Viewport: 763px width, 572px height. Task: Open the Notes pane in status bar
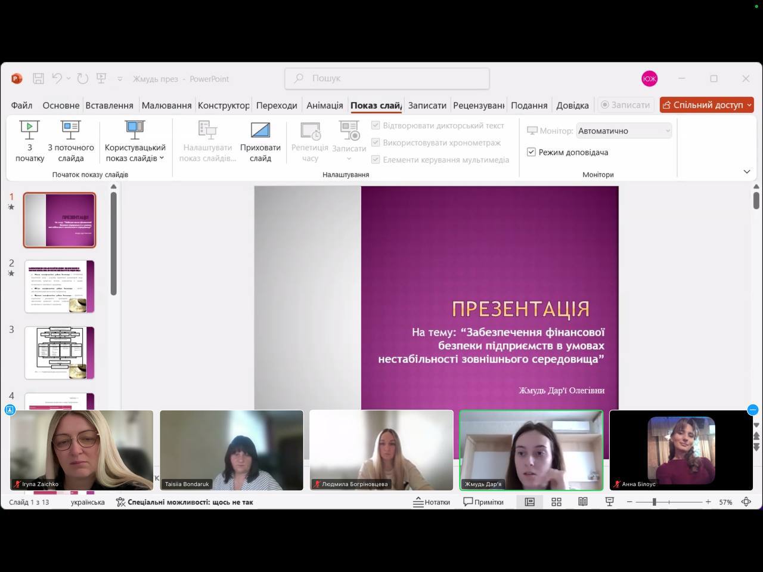pyautogui.click(x=432, y=502)
